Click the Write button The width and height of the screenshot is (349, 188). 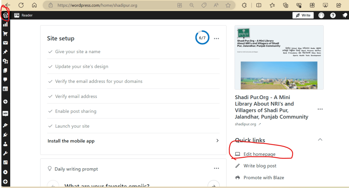303,15
